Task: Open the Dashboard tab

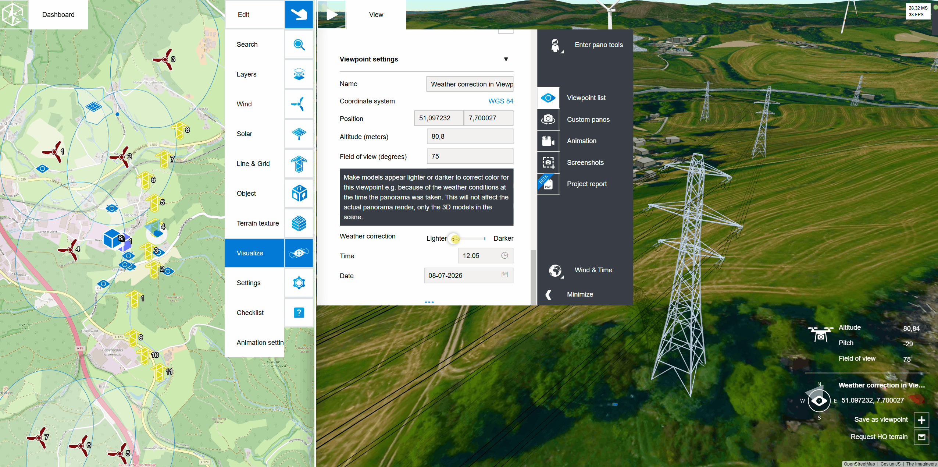Action: coord(58,15)
